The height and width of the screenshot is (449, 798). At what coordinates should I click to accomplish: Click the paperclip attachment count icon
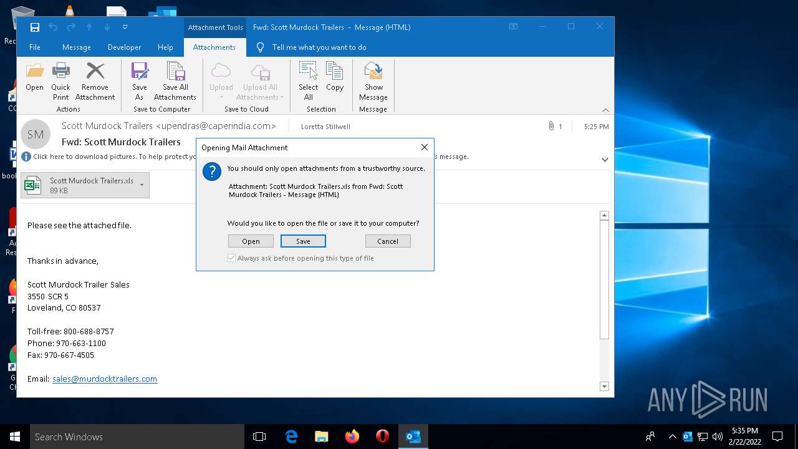pos(551,126)
